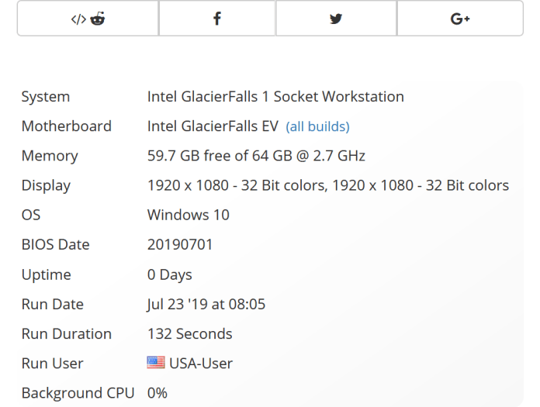Share the result on Twitter
Image resolution: width=540 pixels, height=407 pixels.
click(x=335, y=19)
